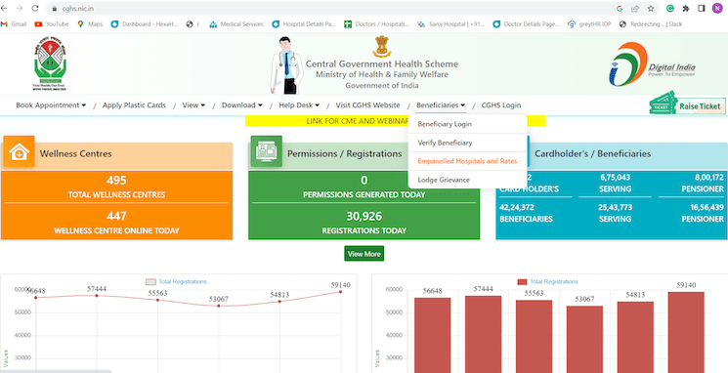Click the browser forward arrow
The height and width of the screenshot is (373, 728).
point(19,9)
